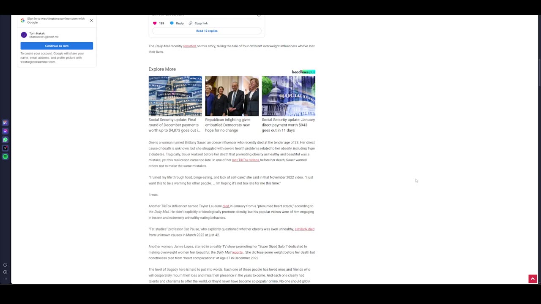The height and width of the screenshot is (304, 541).
Task: Open Social Security December payments thumbnail
Action: tap(175, 96)
